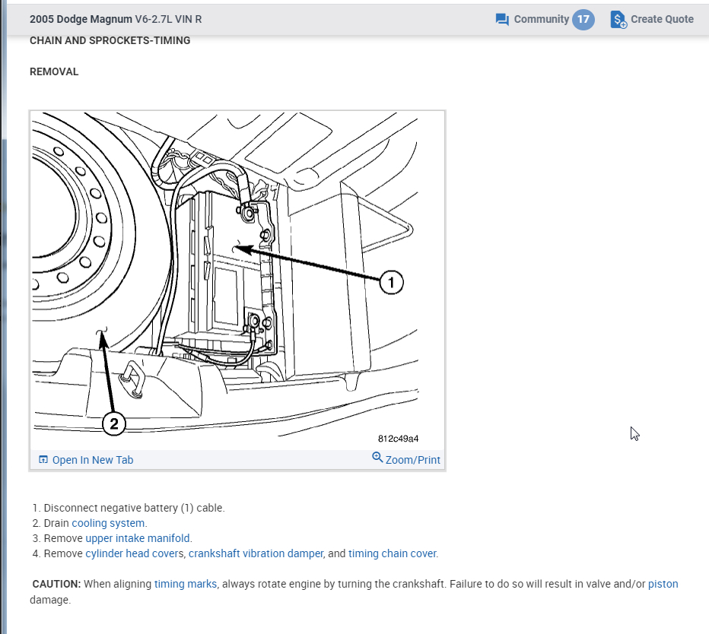Click the 17 community count badge
Image resolution: width=709 pixels, height=634 pixels.
[x=583, y=19]
